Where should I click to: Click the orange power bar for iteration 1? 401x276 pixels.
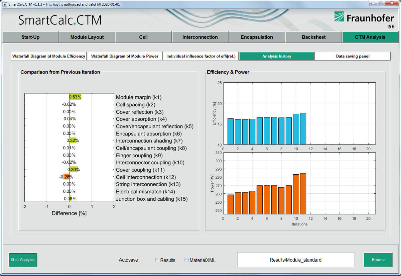click(x=231, y=204)
